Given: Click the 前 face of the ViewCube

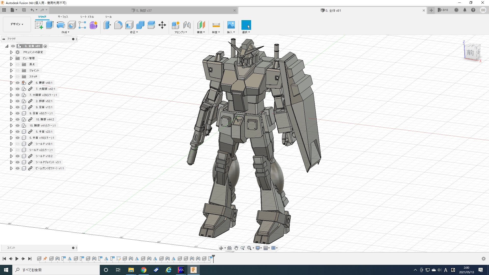Looking at the screenshot, I should pos(470,53).
